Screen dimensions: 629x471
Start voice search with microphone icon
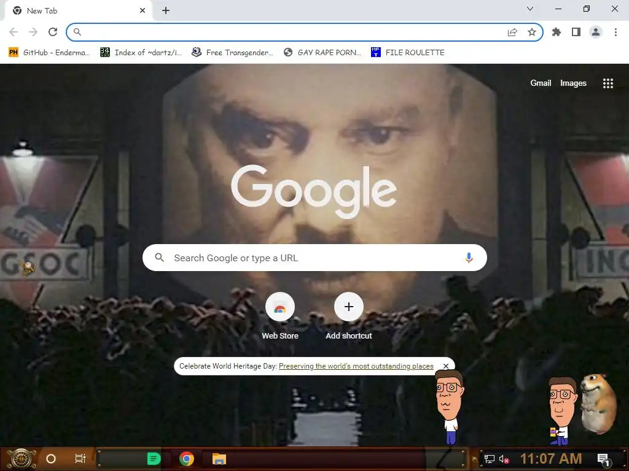[469, 258]
